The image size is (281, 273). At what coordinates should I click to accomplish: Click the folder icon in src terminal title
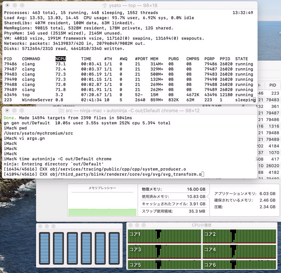click(61, 110)
